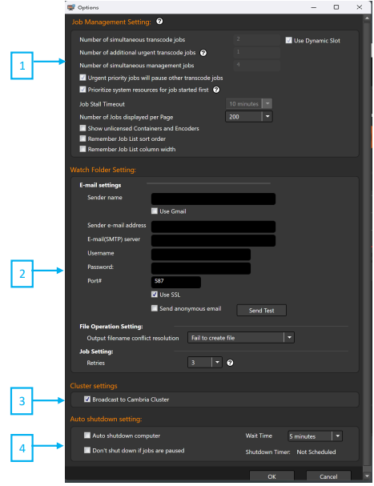374x486 pixels.
Task: Click the scrollbar up arrow
Action: tap(367, 18)
